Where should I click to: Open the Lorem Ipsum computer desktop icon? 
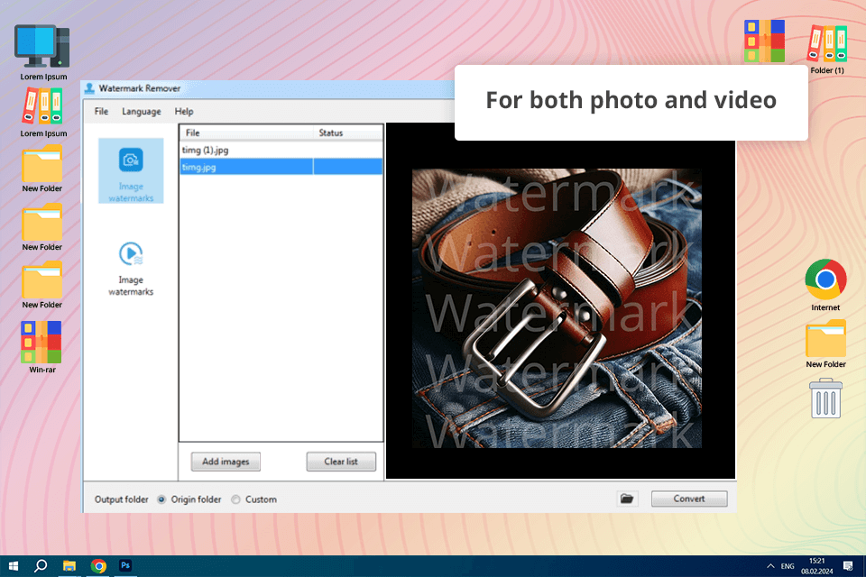[42, 46]
